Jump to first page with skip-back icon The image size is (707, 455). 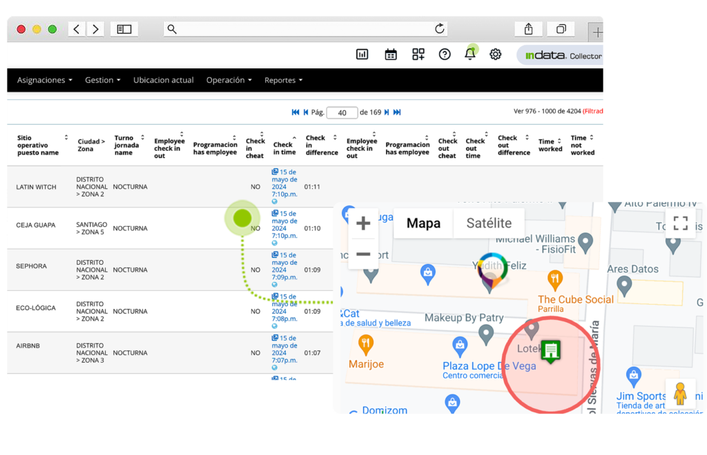click(295, 112)
